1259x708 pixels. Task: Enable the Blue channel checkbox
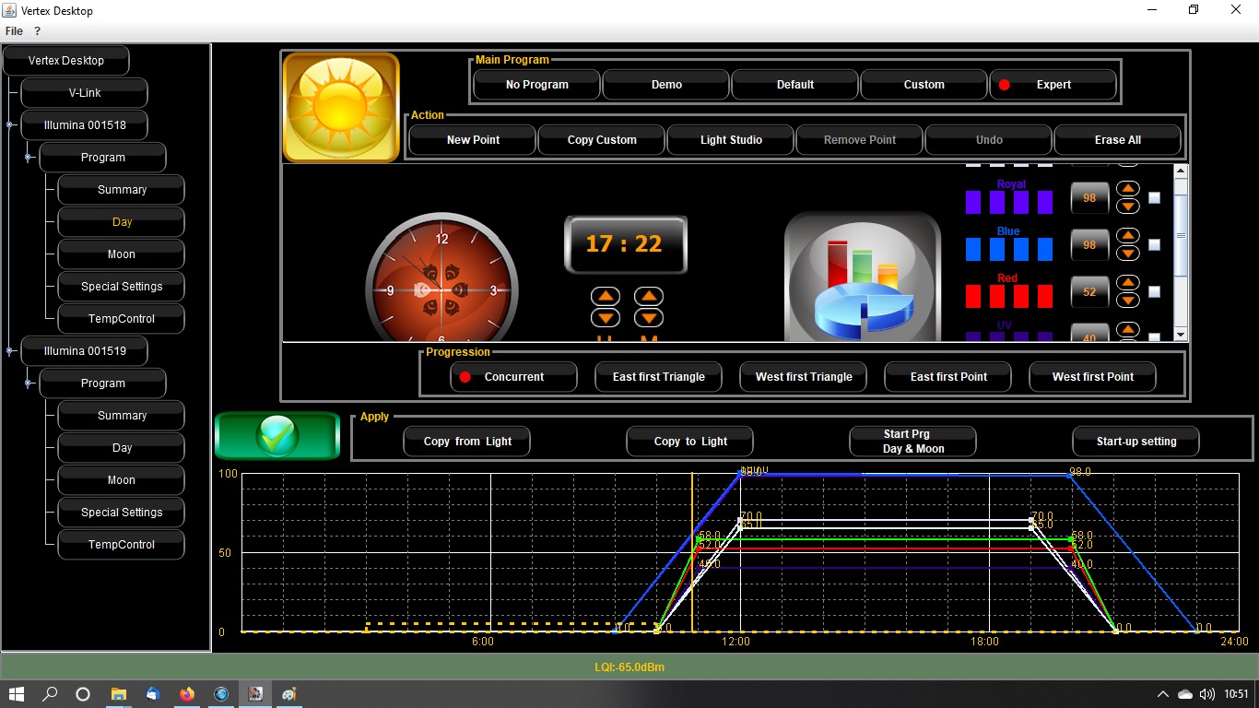point(1154,245)
